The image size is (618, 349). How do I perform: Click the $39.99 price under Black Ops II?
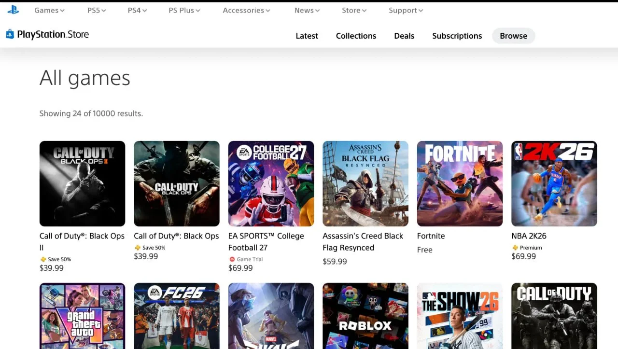[52, 268]
